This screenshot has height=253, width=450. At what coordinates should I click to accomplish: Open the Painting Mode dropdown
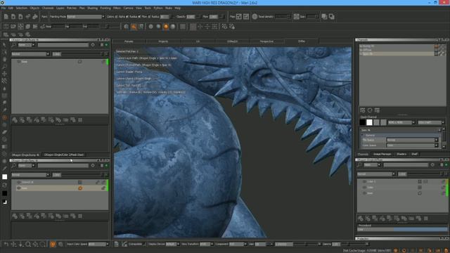point(86,17)
